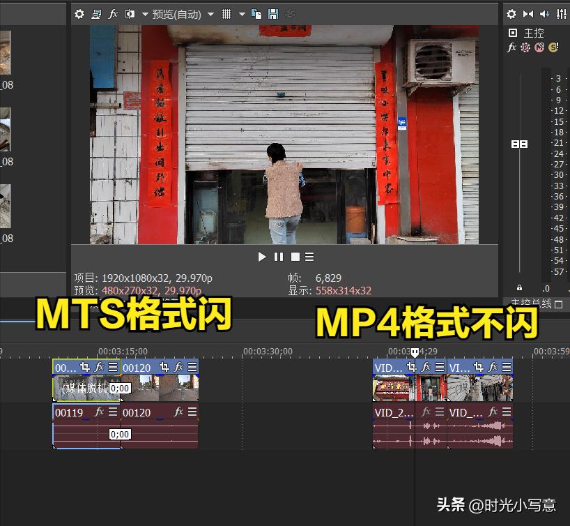Open the menu beside the transport controls
Viewport: 570px width, 526px height.
(309, 257)
